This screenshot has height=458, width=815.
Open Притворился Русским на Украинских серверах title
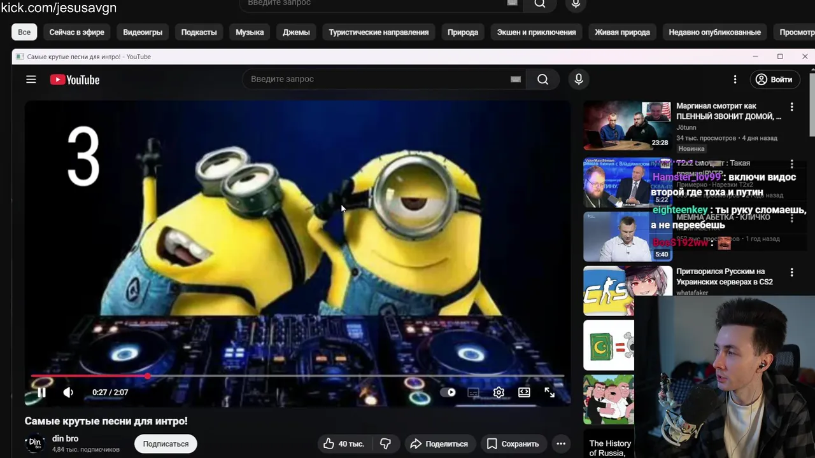point(725,277)
